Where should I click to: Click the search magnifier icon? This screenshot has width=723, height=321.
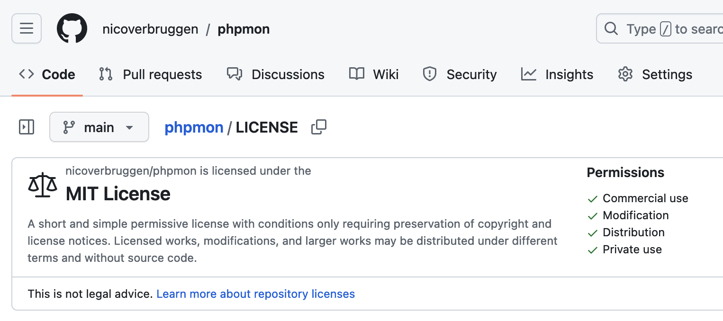(611, 29)
